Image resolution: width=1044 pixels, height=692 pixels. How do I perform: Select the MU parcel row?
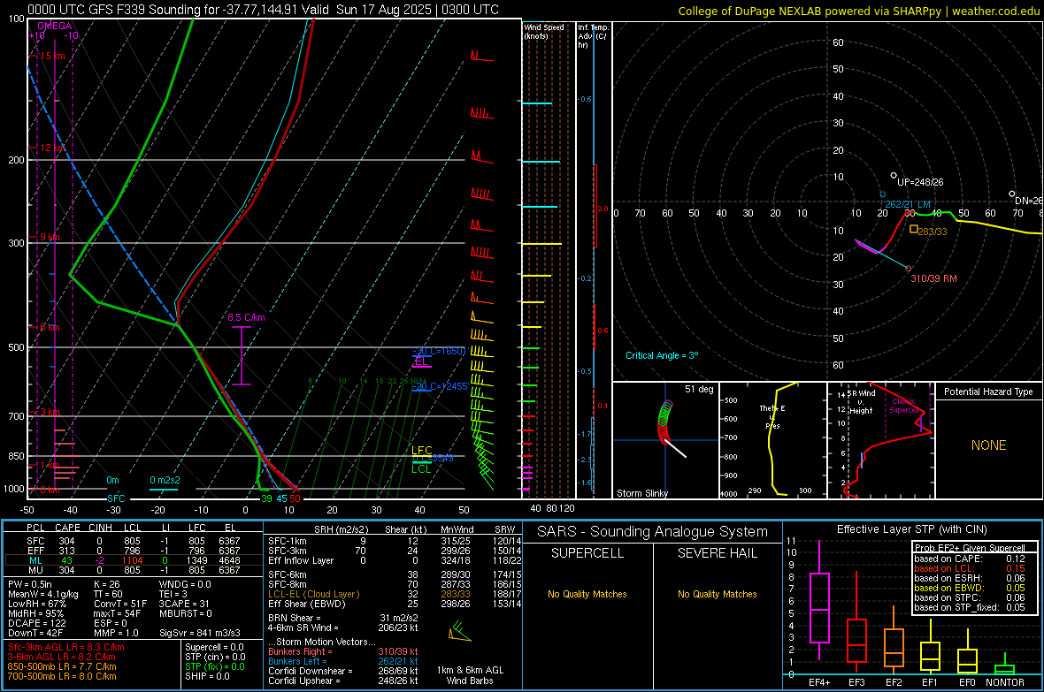pos(133,569)
